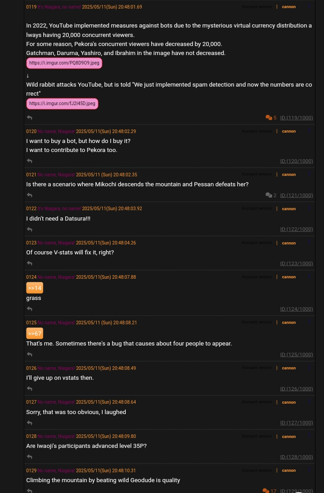Screen dimensions: 324x493
Task: Open the 5 replies bubble on post 0119
Action: coord(271,118)
